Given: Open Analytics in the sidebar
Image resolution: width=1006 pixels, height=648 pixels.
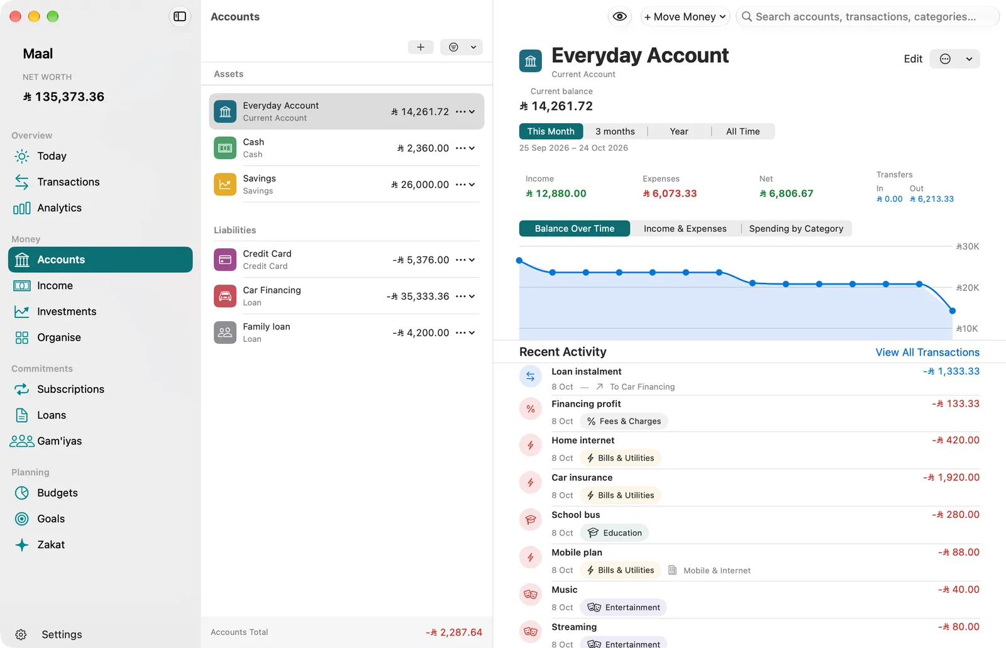Looking at the screenshot, I should coord(101,208).
